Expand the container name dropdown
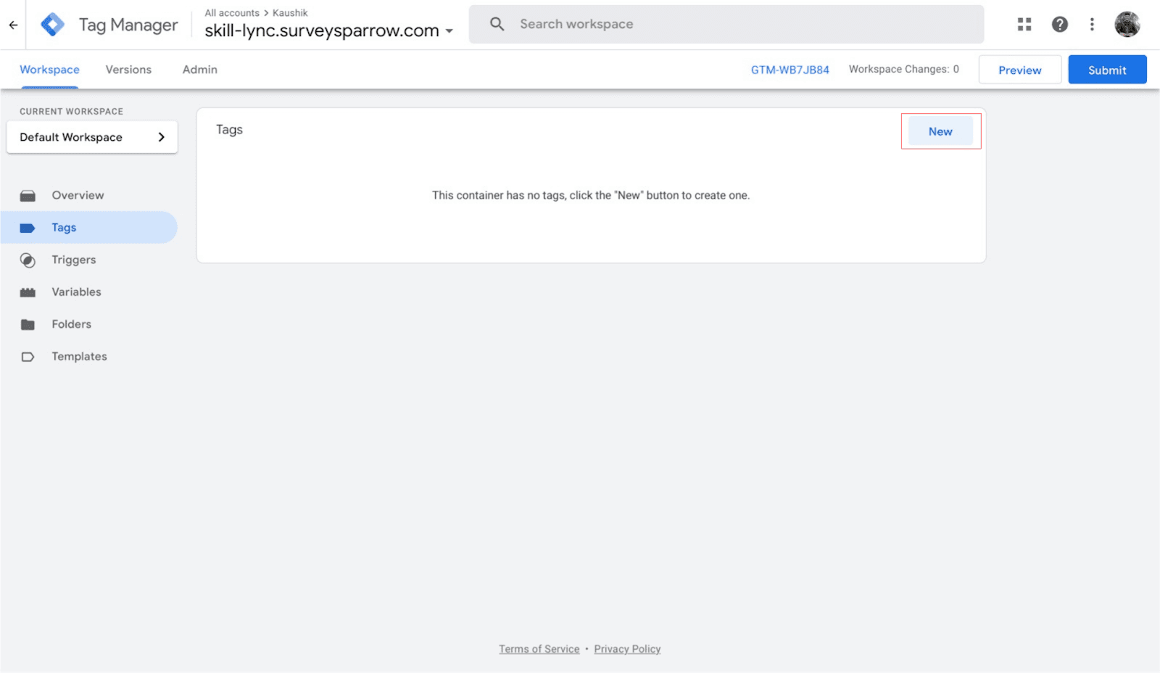Screen dimensions: 1160x673 click(x=449, y=31)
